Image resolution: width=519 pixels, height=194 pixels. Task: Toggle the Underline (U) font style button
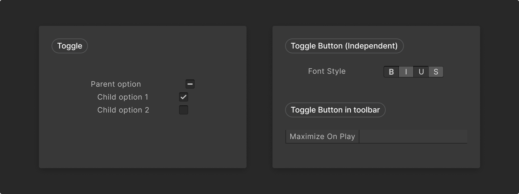click(x=421, y=72)
